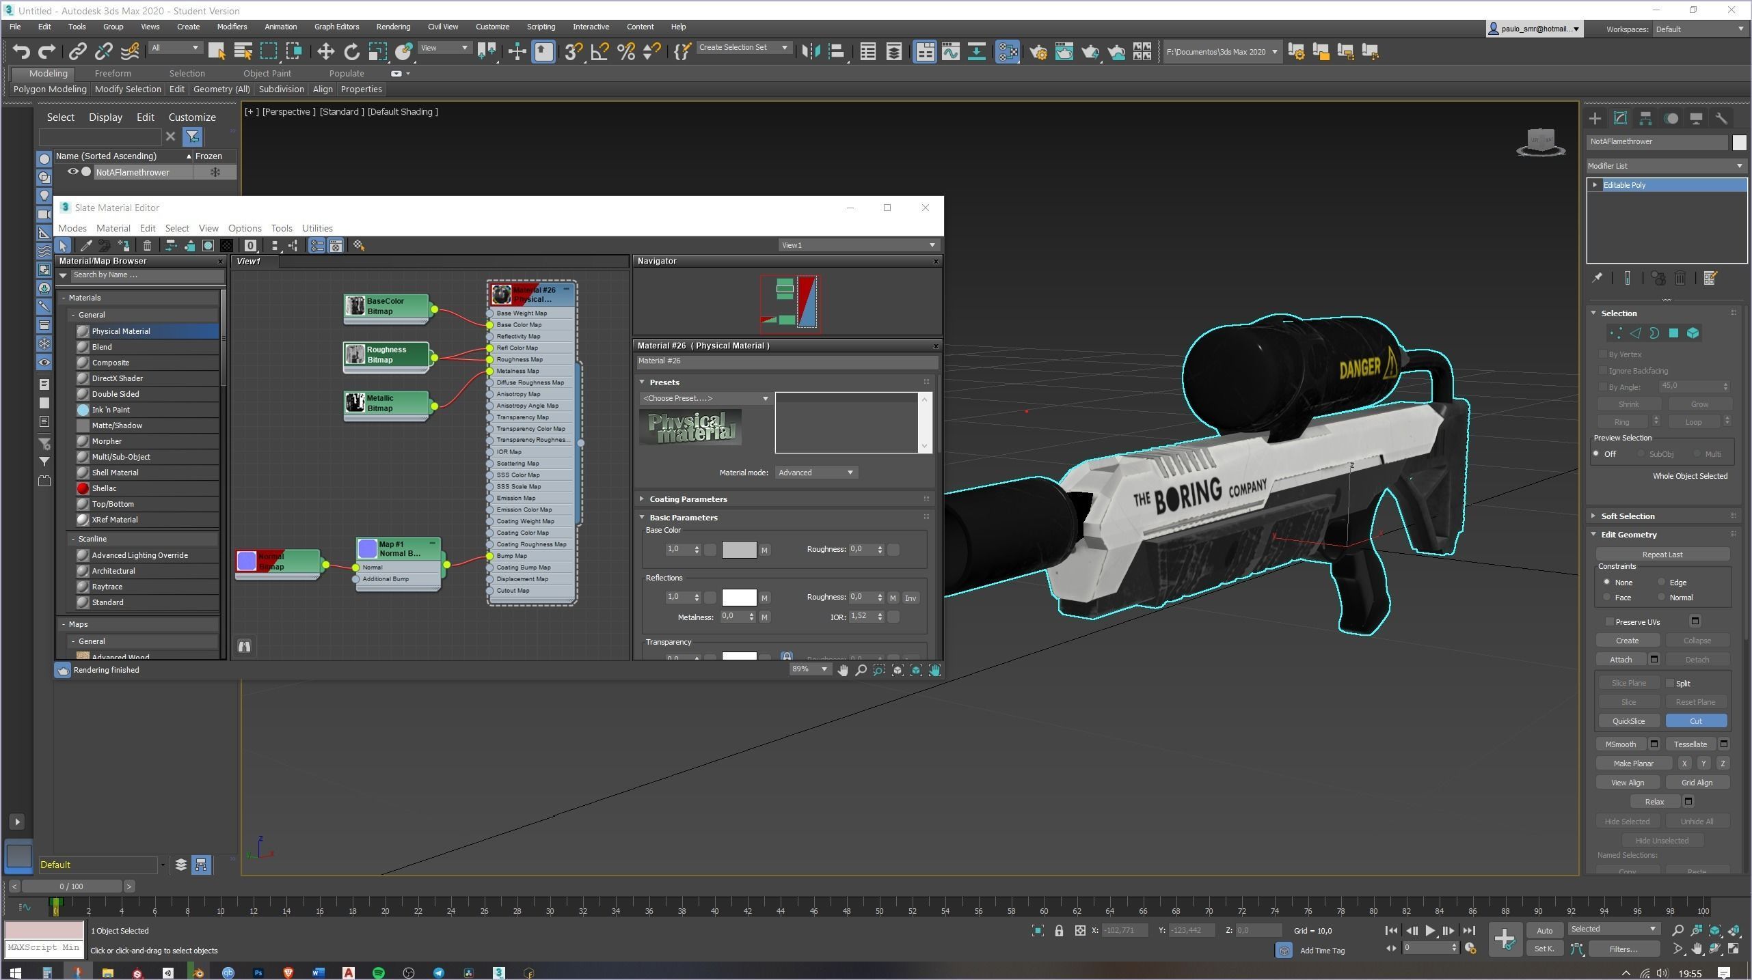This screenshot has width=1752, height=980.
Task: Click the Redo arrow icon
Action: (46, 52)
